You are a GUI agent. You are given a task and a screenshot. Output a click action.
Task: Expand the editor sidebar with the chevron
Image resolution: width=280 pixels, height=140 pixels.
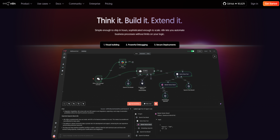pos(62,92)
